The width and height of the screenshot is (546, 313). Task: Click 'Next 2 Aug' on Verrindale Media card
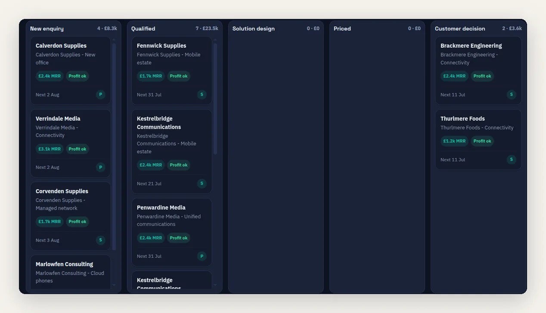tap(47, 167)
